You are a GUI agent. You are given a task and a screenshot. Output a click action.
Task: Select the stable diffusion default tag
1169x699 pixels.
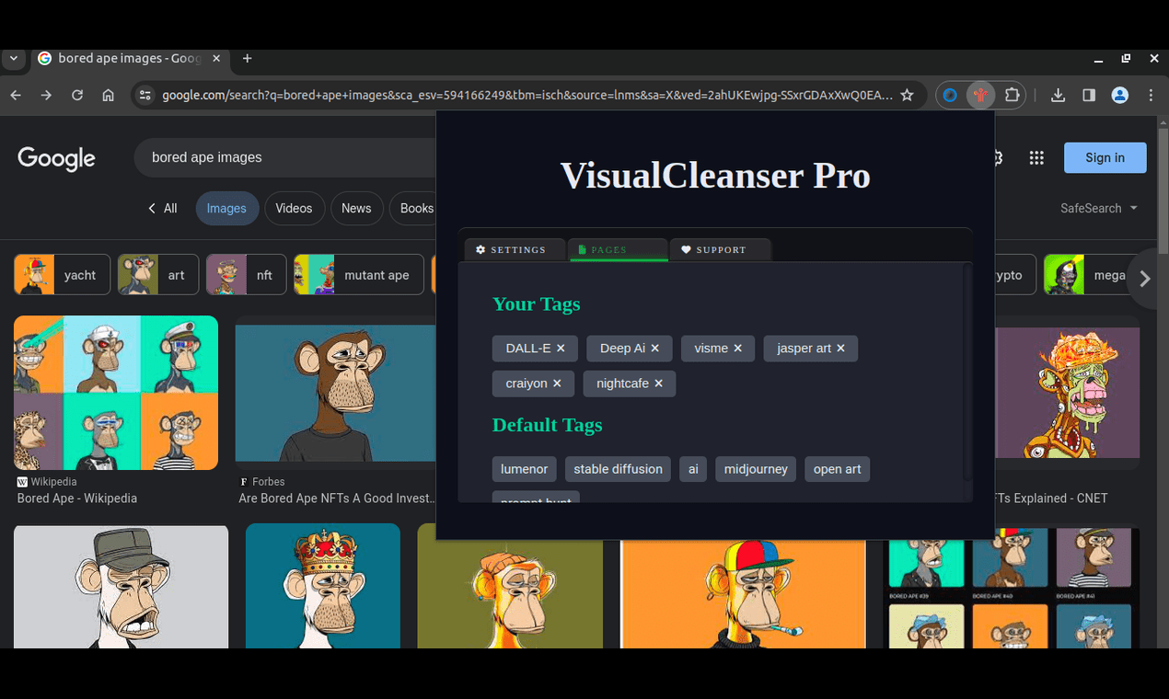pos(618,469)
